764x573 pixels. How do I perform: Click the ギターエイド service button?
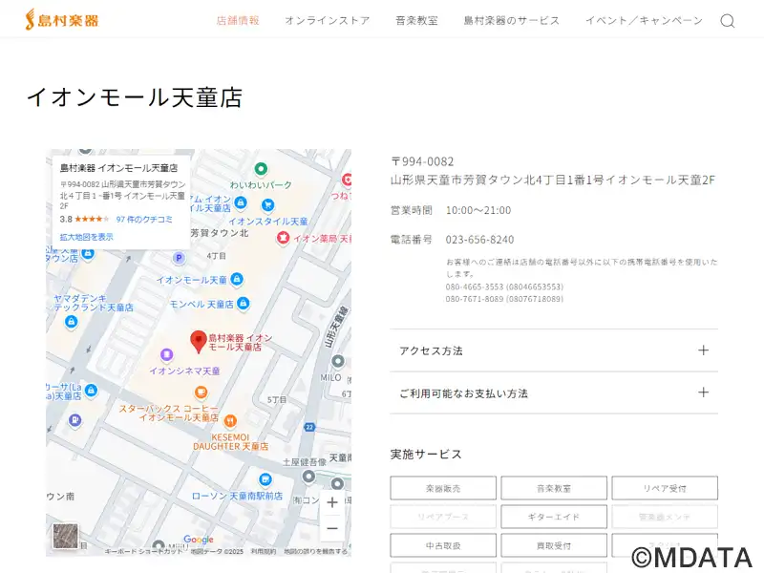tap(554, 517)
